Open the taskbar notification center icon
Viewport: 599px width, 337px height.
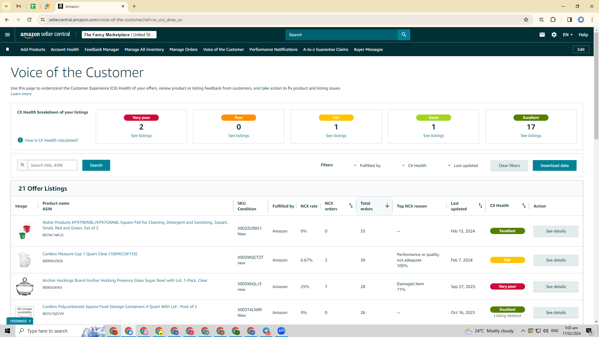click(x=589, y=331)
